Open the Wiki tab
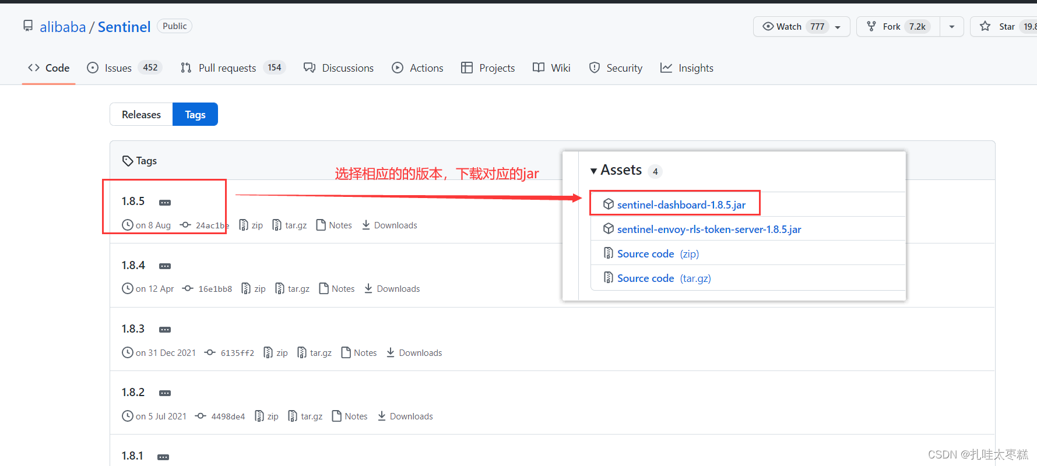Viewport: 1037px width, 466px height. tap(551, 68)
